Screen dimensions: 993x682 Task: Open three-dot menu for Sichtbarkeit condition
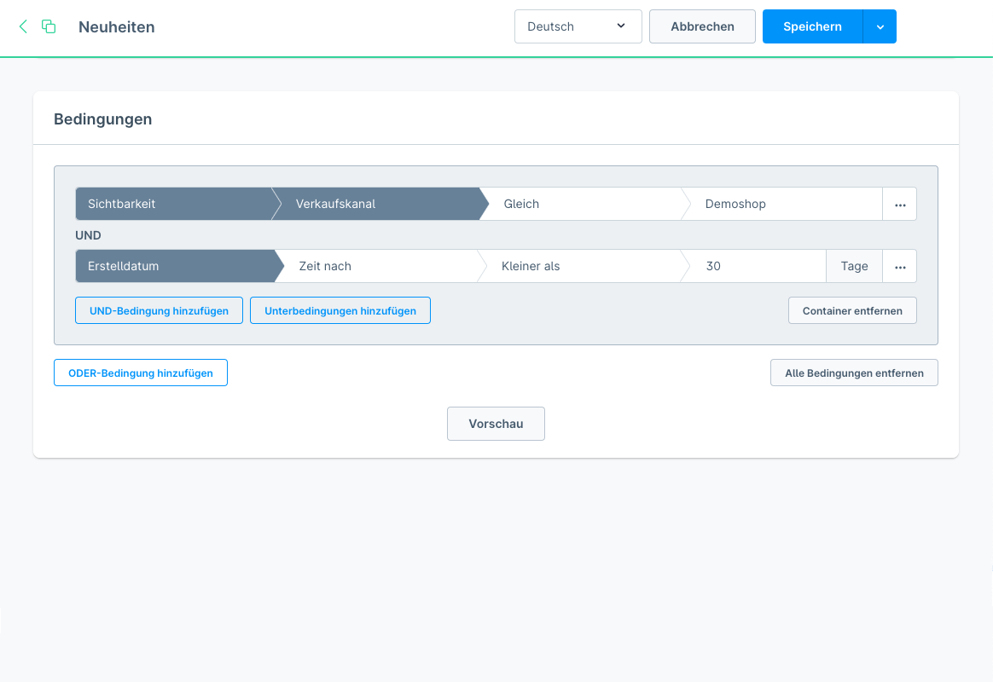(899, 205)
